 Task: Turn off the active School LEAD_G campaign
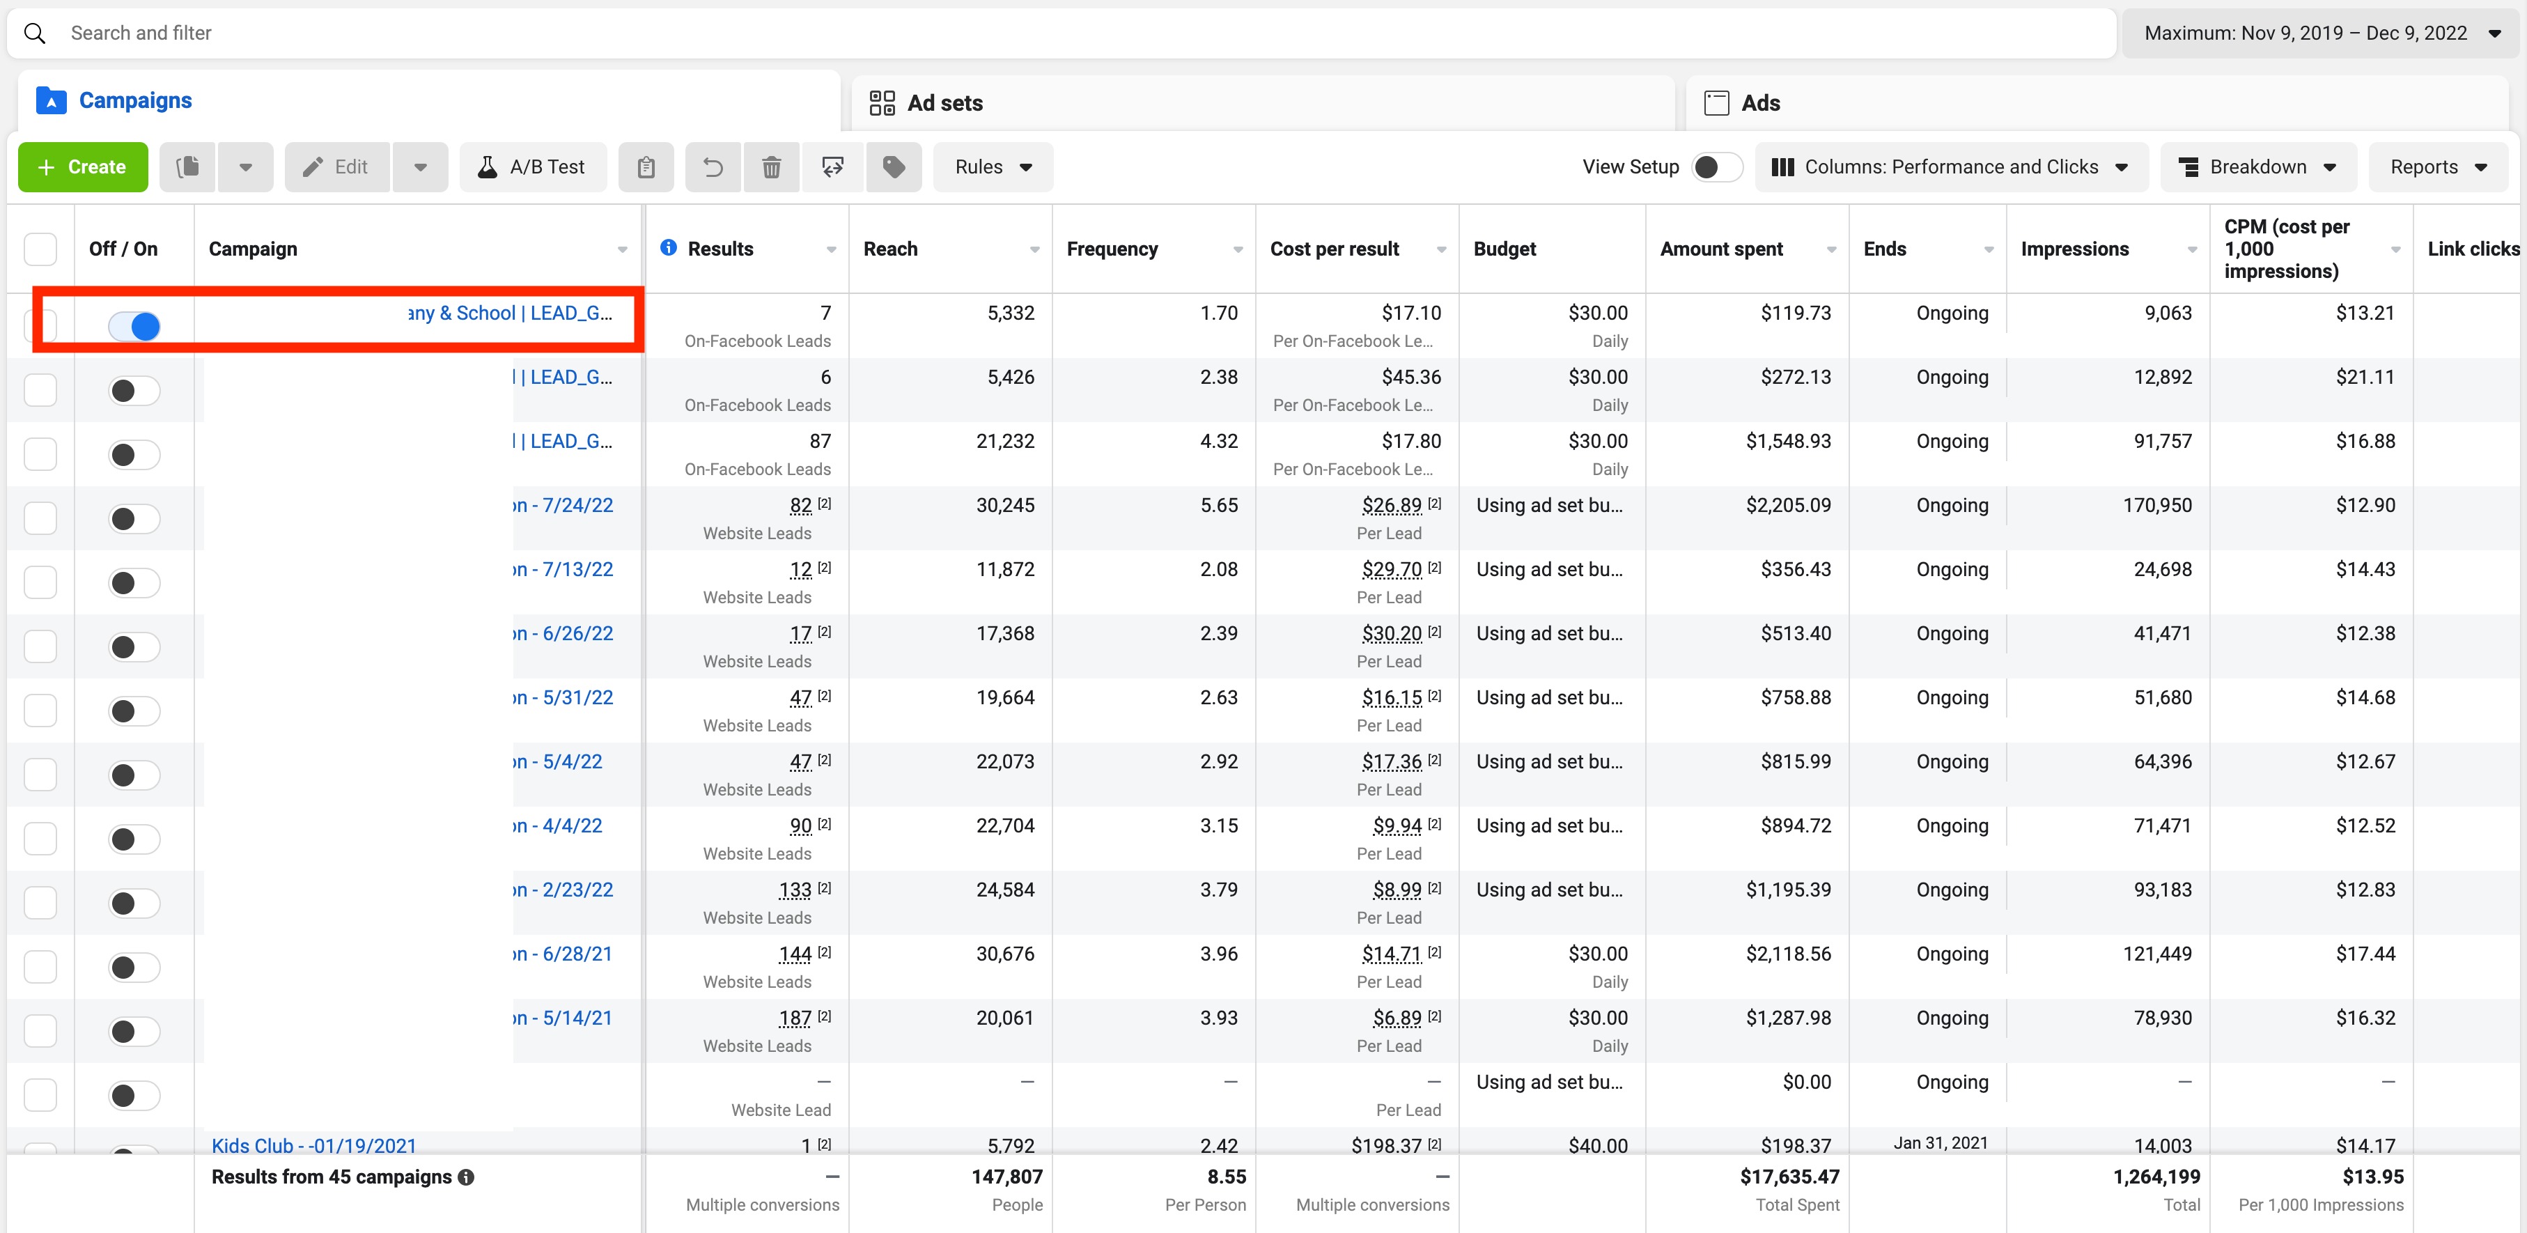(x=134, y=325)
